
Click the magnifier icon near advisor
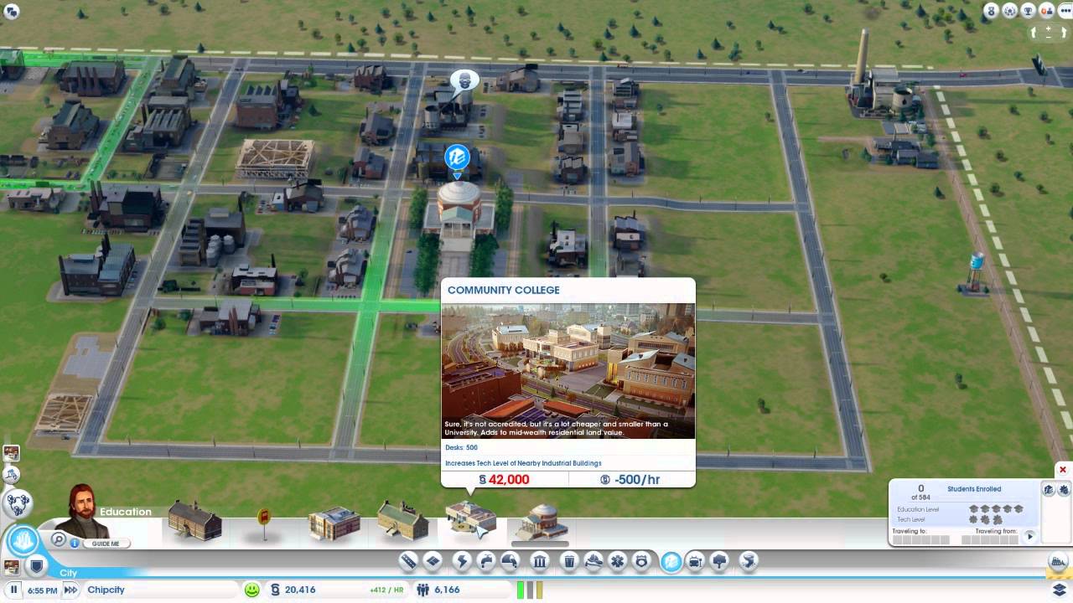(x=59, y=540)
